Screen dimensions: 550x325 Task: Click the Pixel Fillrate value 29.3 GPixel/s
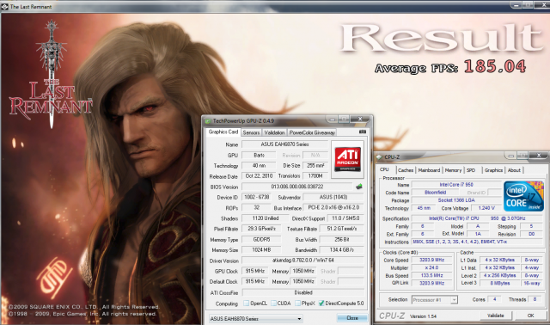pyautogui.click(x=261, y=229)
